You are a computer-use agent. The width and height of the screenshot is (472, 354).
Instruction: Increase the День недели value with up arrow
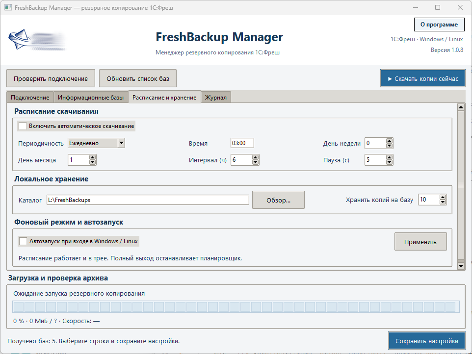click(x=389, y=141)
